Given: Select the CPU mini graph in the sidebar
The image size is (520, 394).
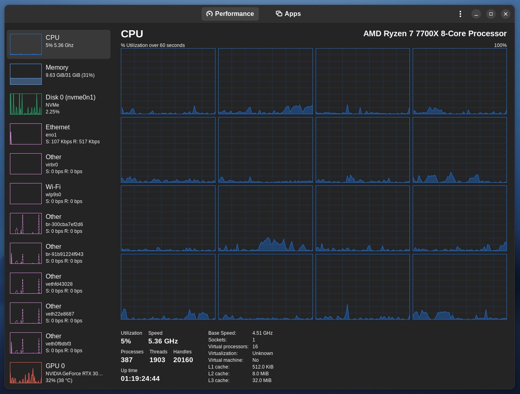Looking at the screenshot, I should (x=26, y=44).
